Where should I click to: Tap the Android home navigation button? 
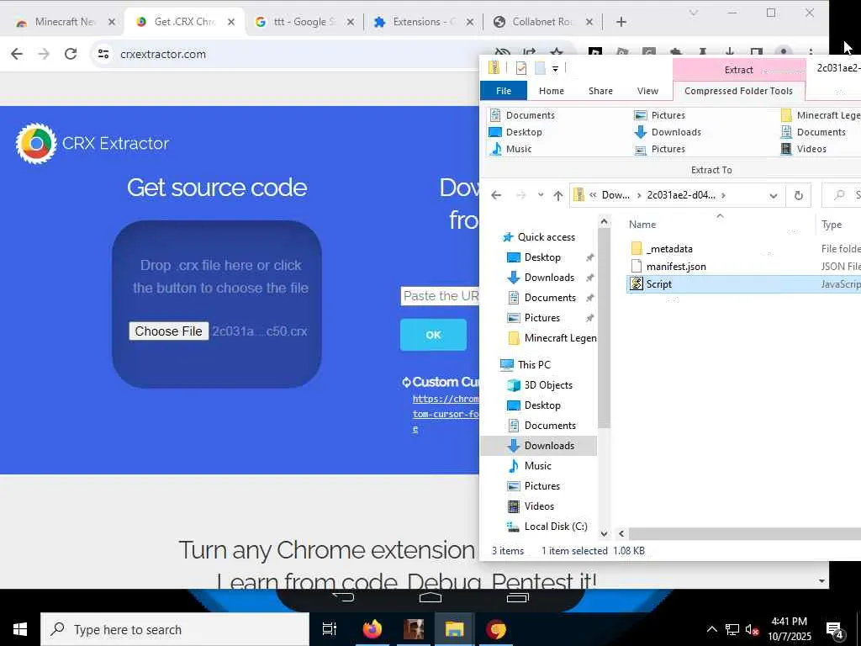tap(430, 597)
